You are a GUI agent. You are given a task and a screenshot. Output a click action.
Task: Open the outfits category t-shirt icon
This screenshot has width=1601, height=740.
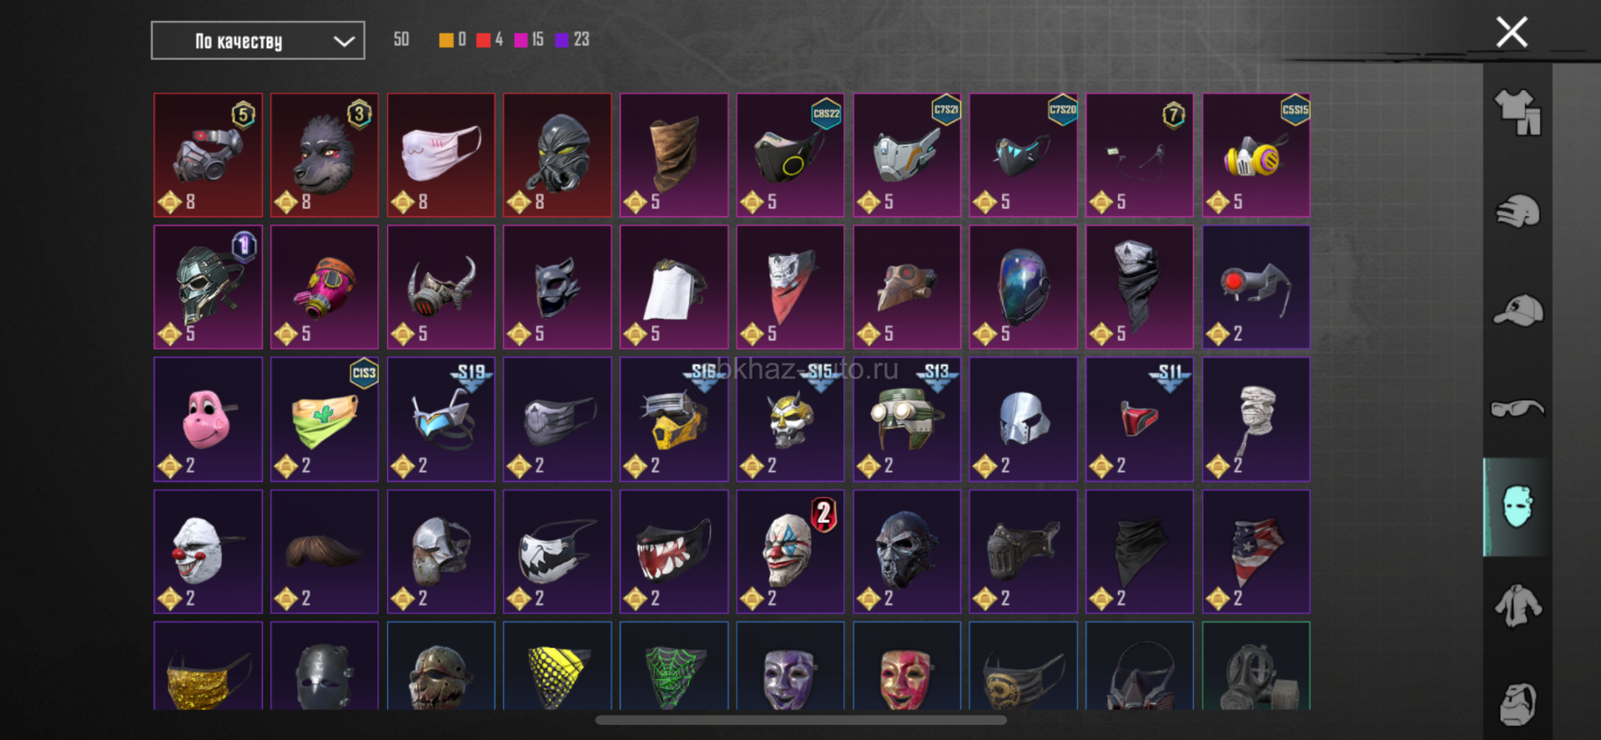(1518, 113)
